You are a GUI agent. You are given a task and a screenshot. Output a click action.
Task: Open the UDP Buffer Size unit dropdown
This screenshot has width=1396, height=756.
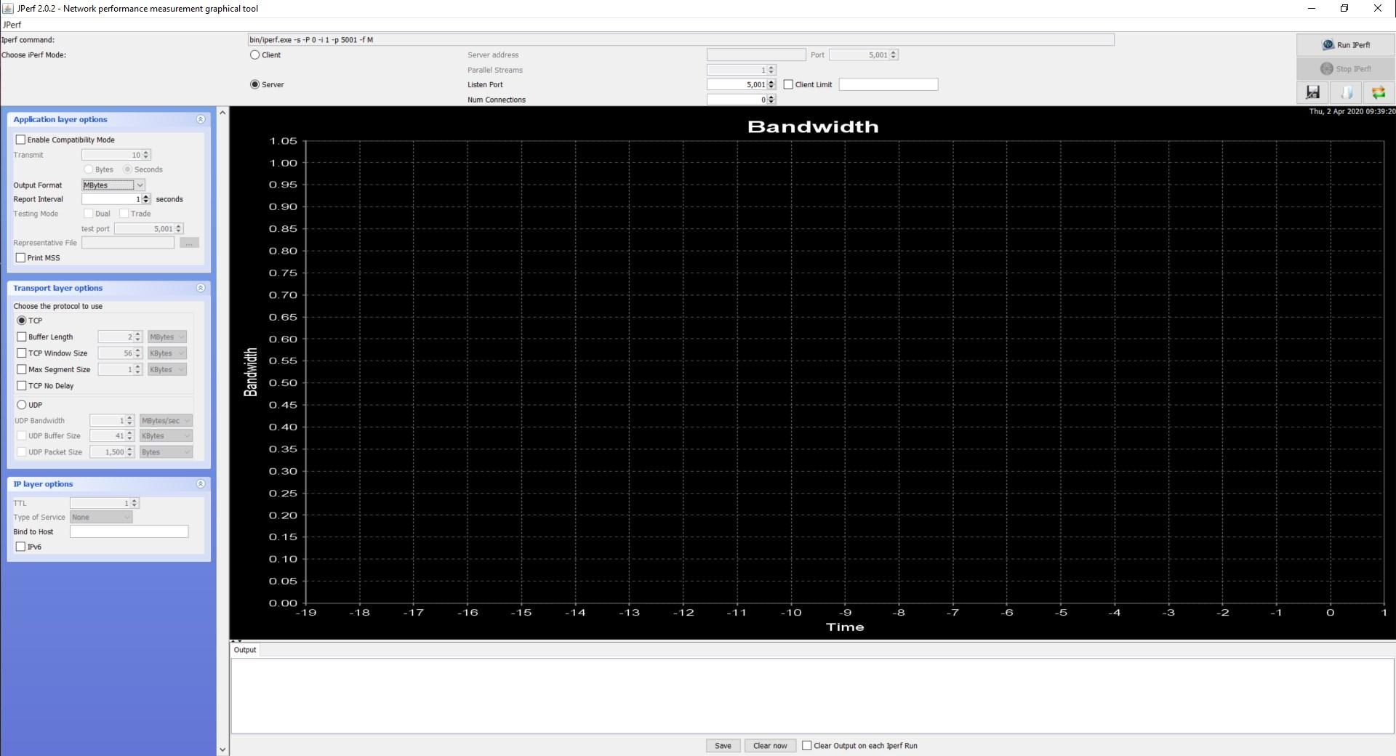166,436
